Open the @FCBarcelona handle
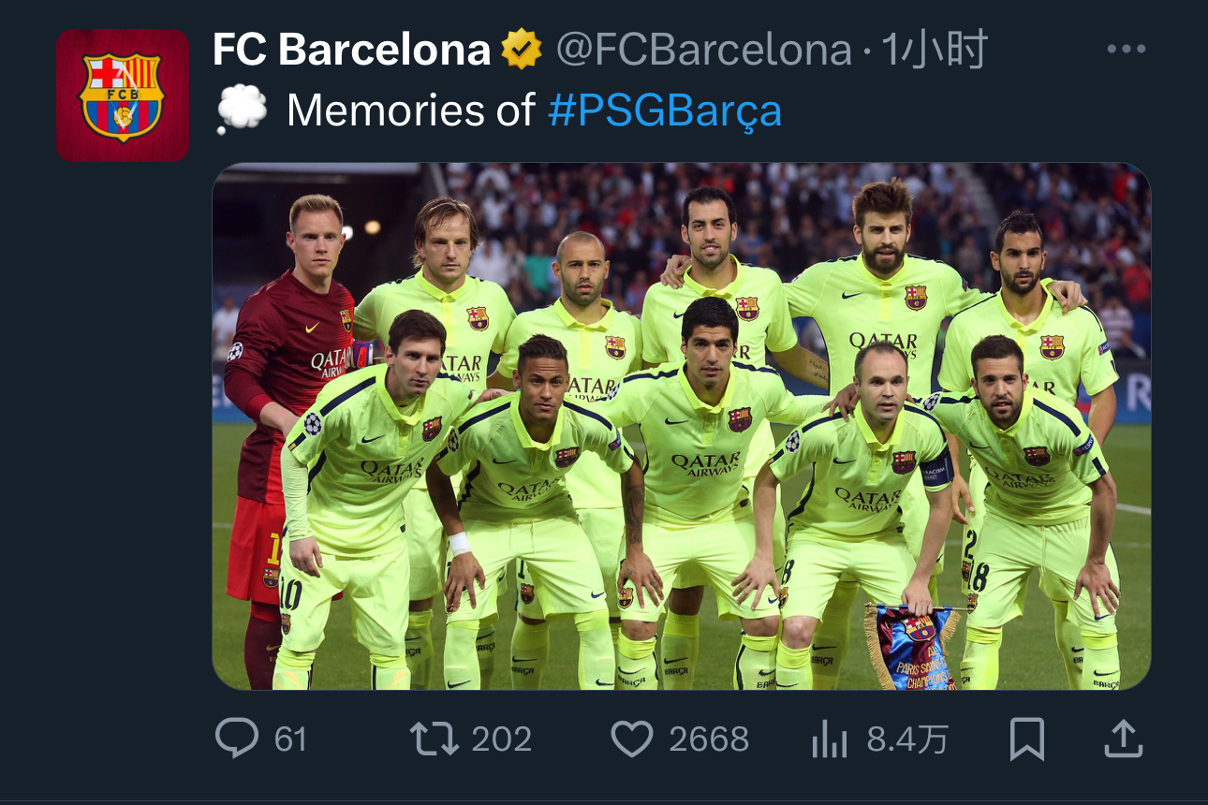This screenshot has width=1208, height=805. tap(703, 51)
